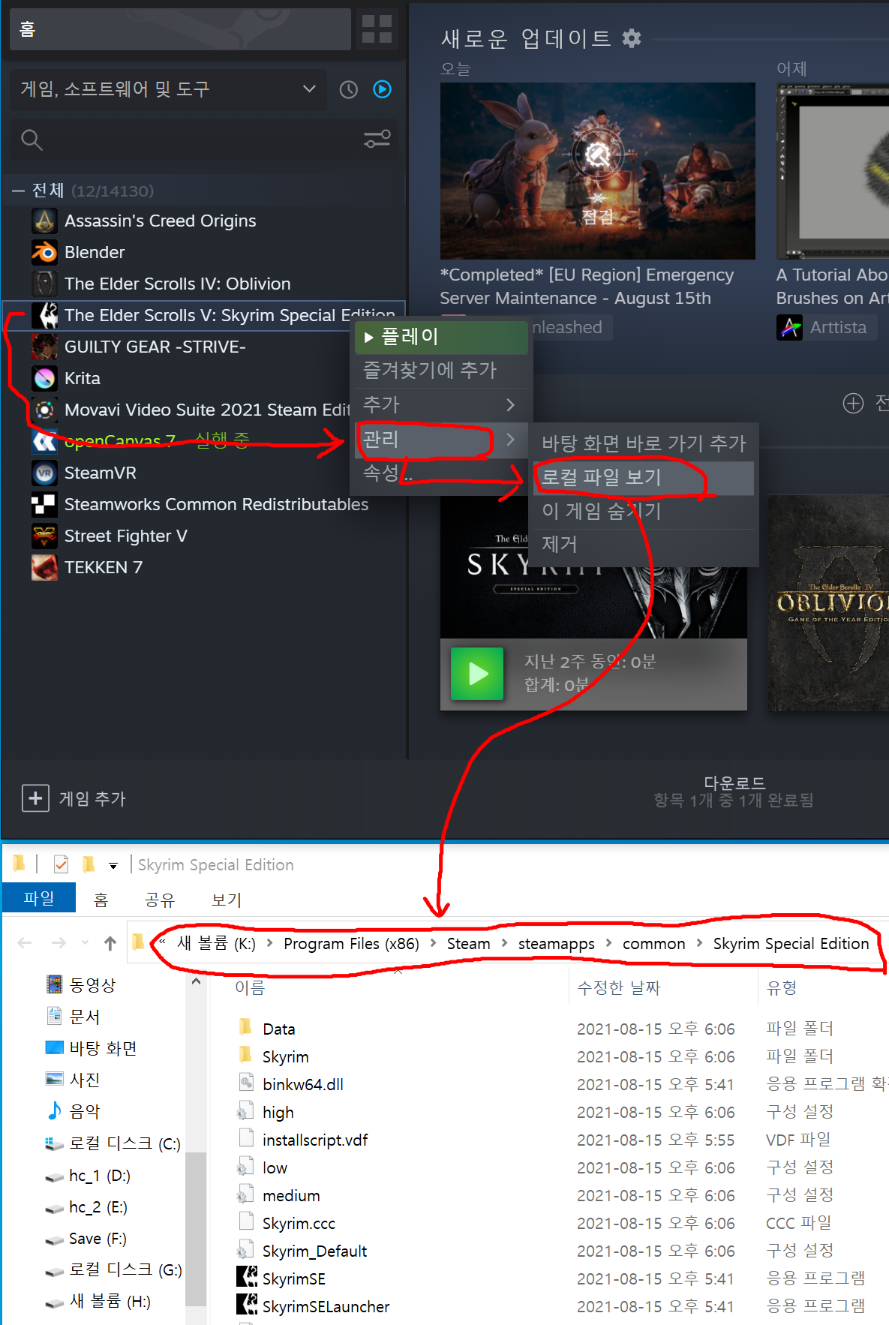This screenshot has height=1325, width=889.
Task: Open 게임, 소프트웨어 및 도구 dropdown
Action: 168,90
